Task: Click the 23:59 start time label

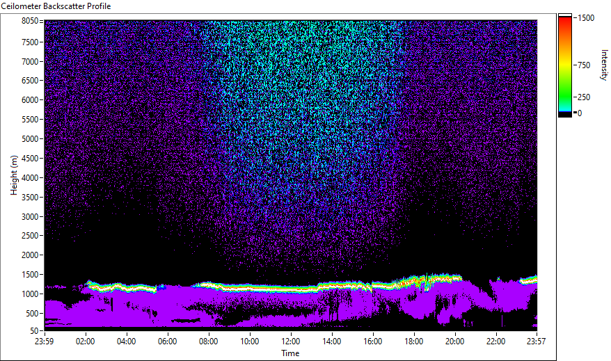Action: [x=45, y=342]
